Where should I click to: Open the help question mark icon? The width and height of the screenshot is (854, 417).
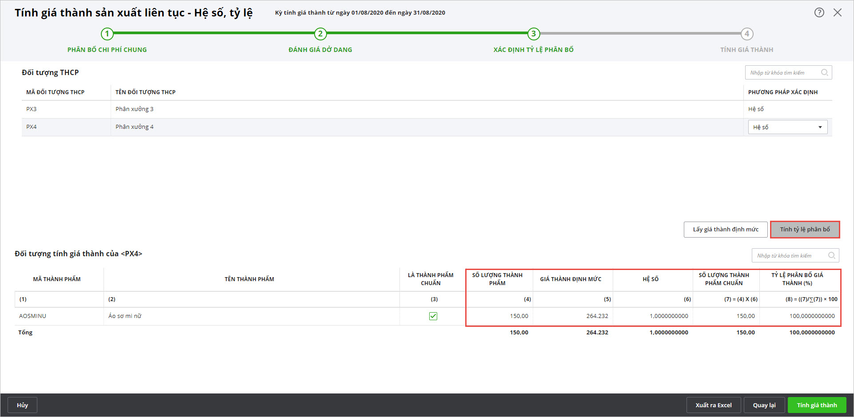coord(819,12)
